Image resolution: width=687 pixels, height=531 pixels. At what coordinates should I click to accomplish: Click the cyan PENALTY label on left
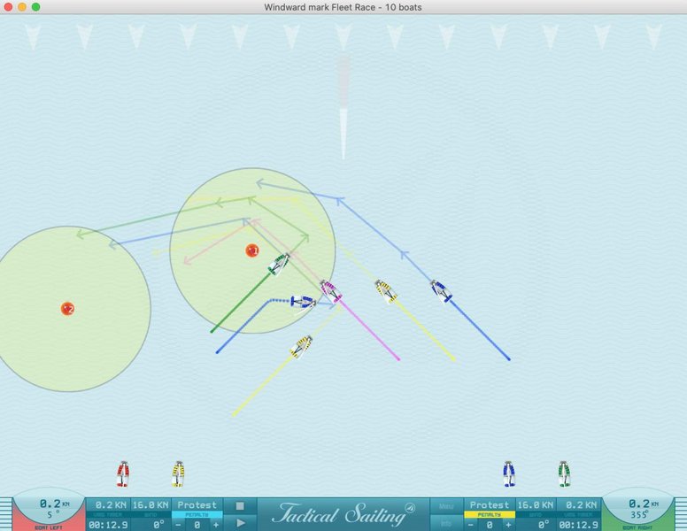[x=197, y=515]
